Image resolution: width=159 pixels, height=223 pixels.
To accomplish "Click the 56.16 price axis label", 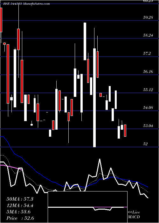I will (x=148, y=72).
